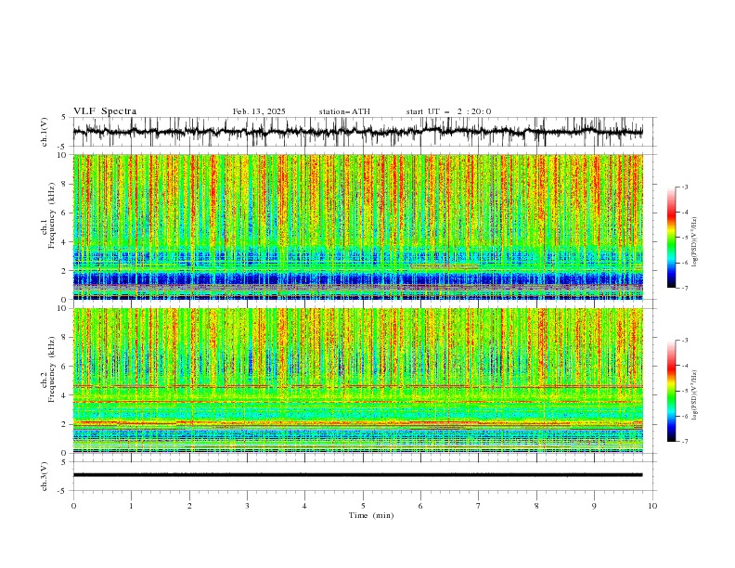The image size is (735, 568).
Task: Click the "start UT = 2:20:0" text
Action: [x=448, y=111]
